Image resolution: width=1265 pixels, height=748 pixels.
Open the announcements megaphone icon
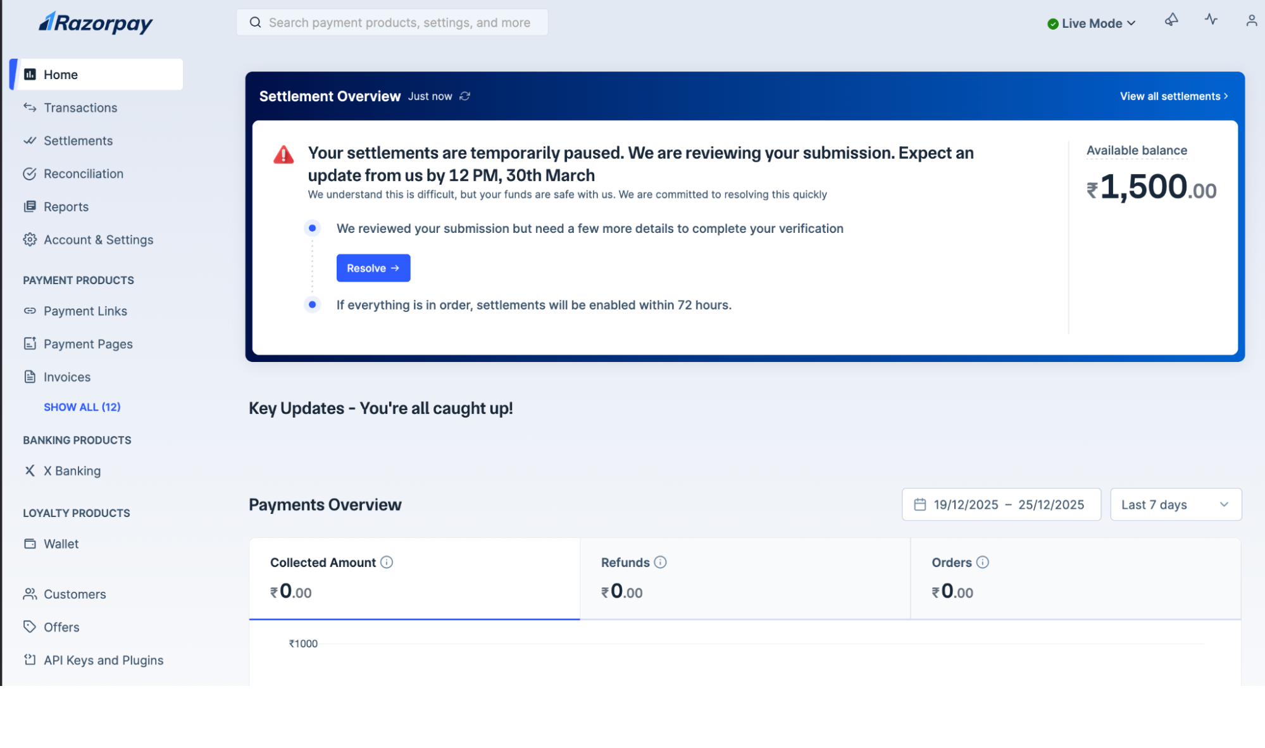click(1171, 20)
